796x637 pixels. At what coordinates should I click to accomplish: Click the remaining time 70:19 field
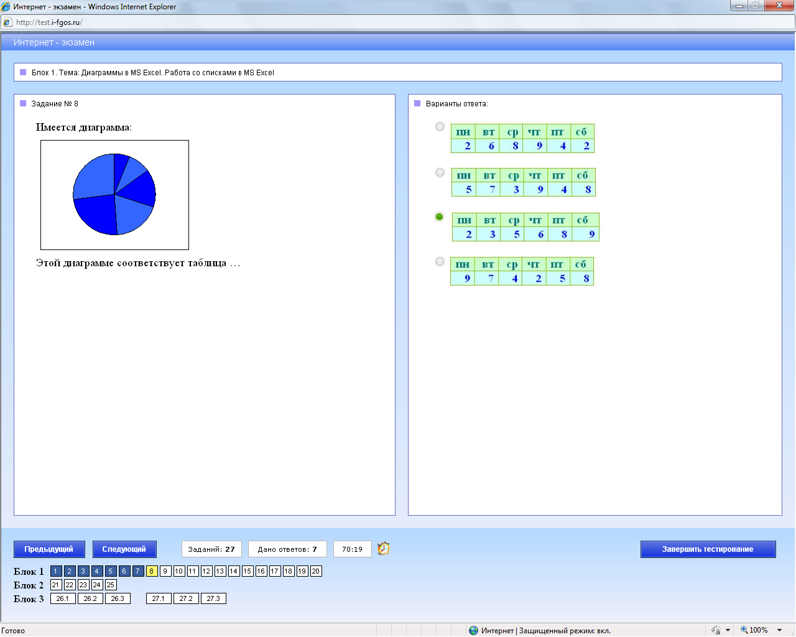tap(352, 549)
